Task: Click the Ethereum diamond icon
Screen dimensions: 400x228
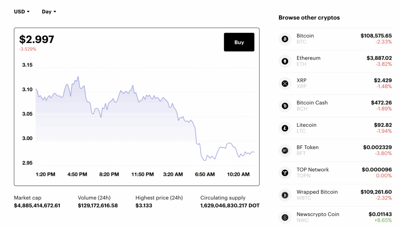Action: (285, 61)
